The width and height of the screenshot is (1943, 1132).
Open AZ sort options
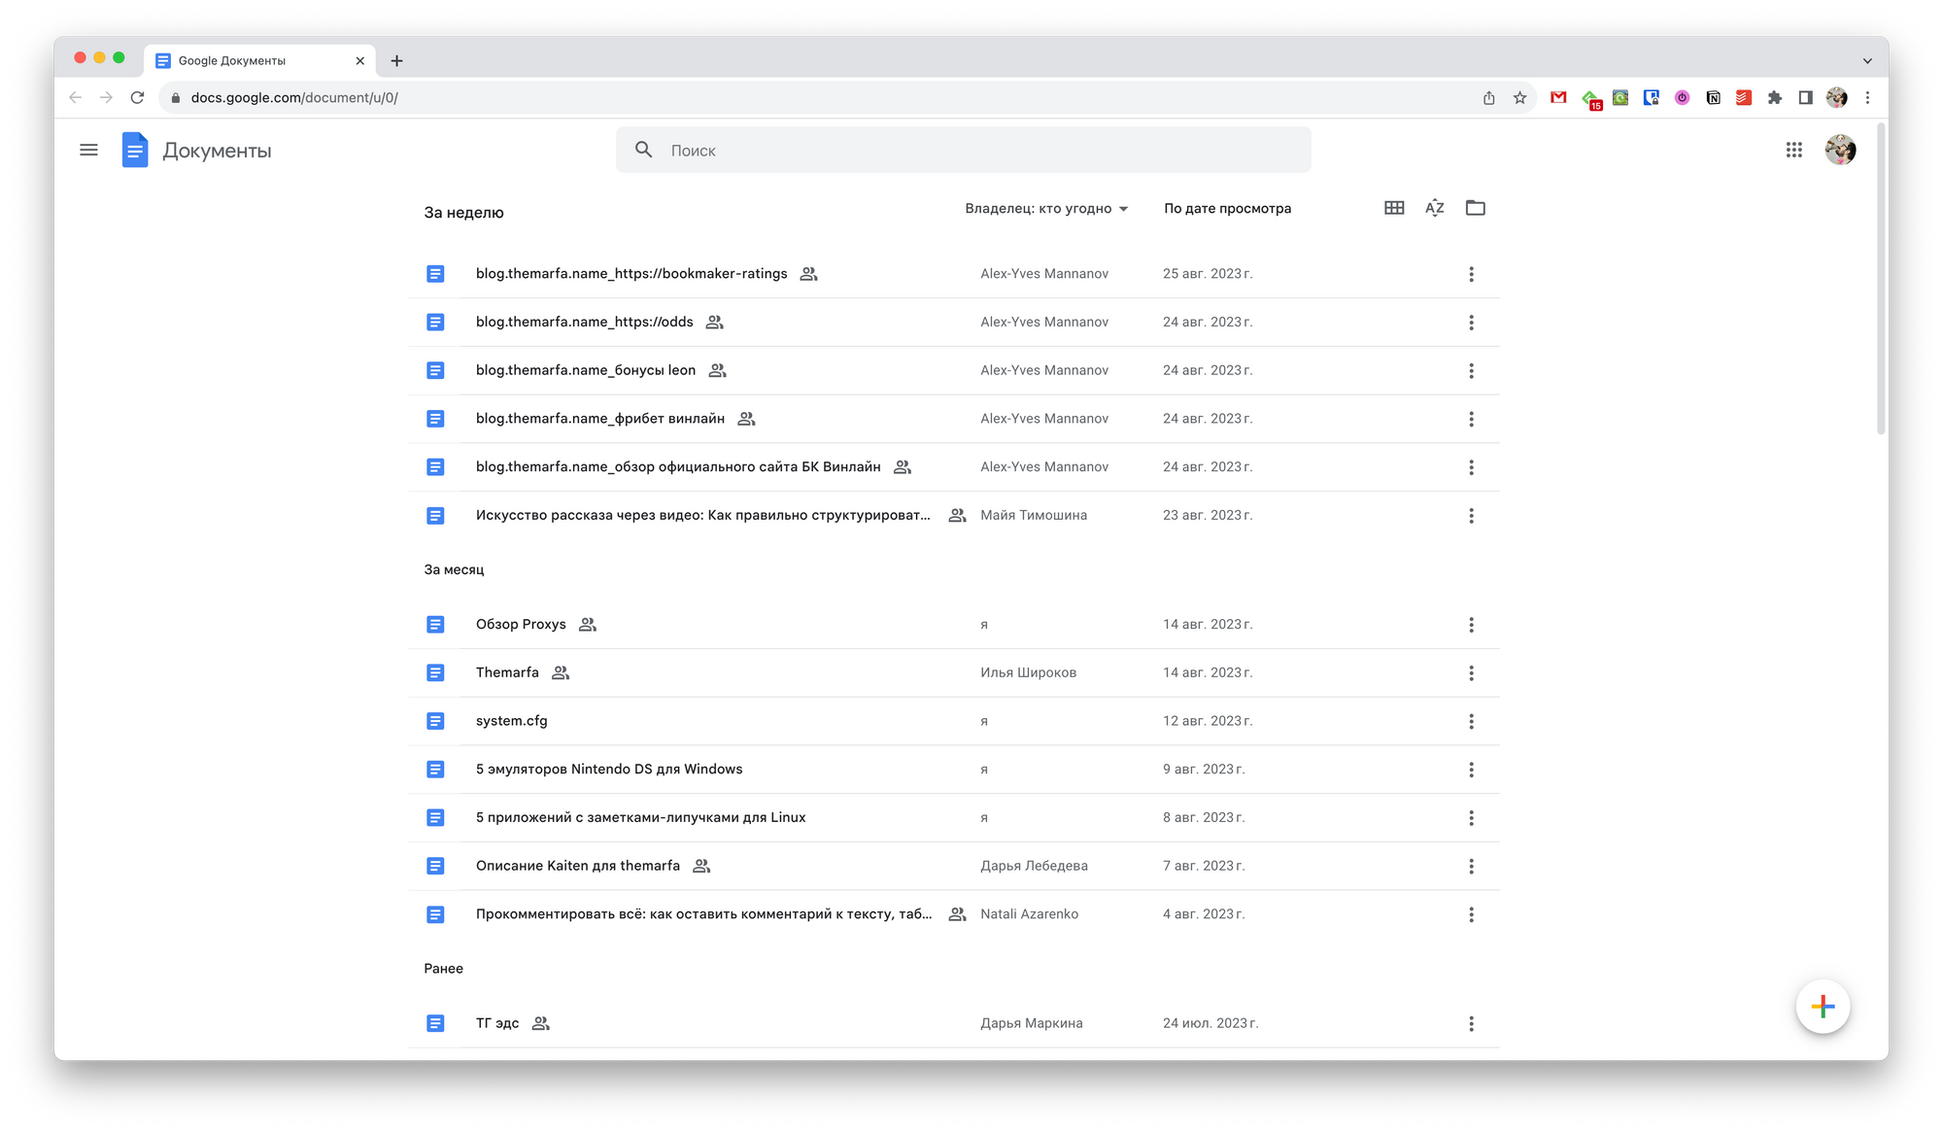click(x=1434, y=208)
